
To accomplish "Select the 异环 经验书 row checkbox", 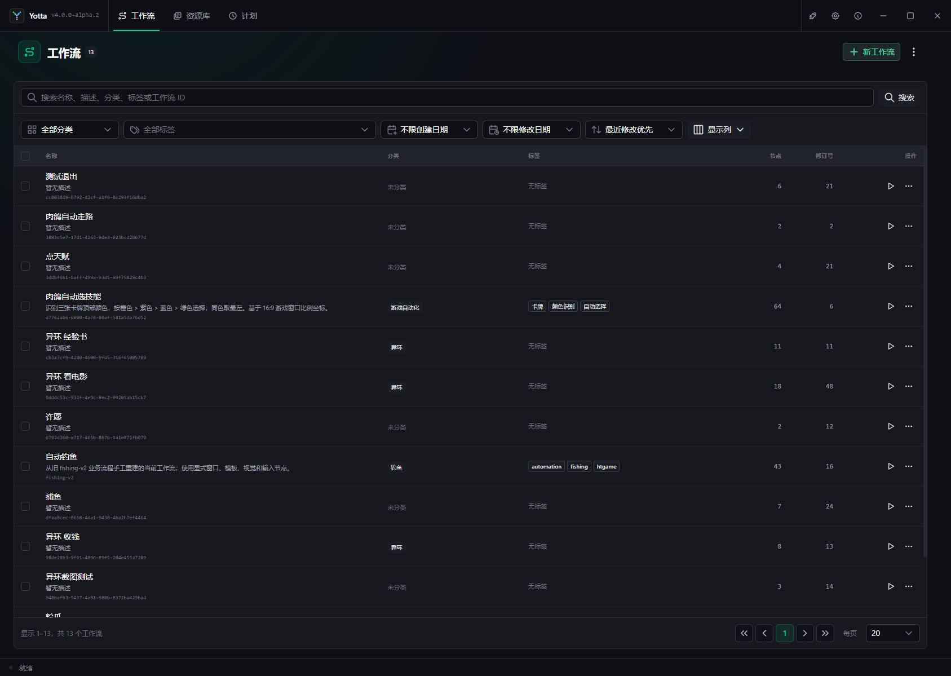I will coord(25,346).
